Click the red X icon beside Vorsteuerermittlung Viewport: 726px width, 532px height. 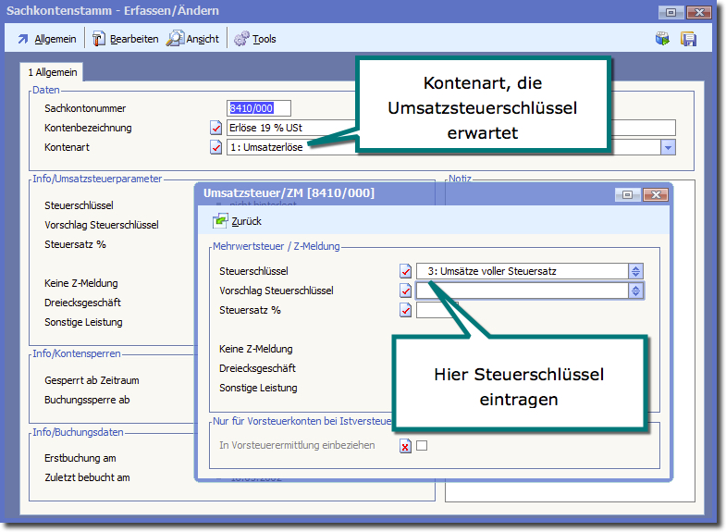pos(405,445)
